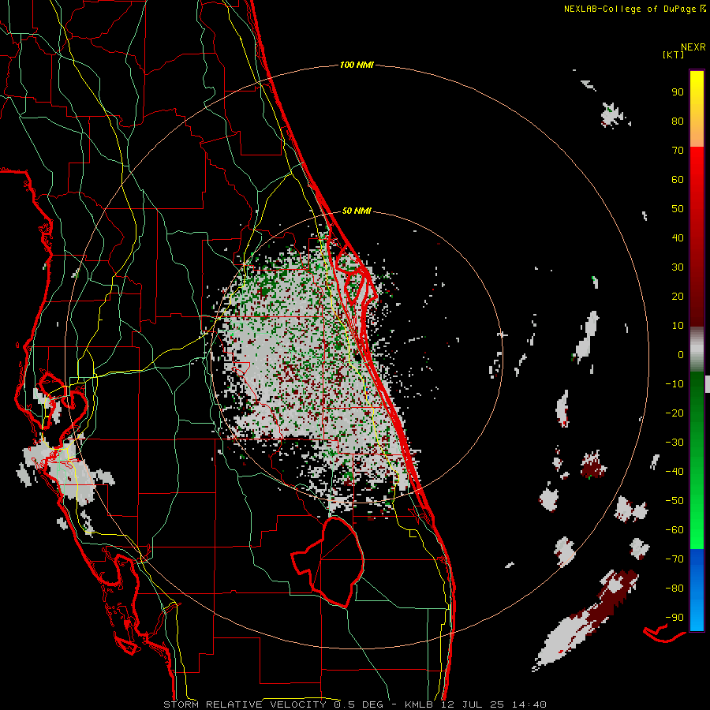Click the -40 scale value
The image size is (710, 710).
pos(674,472)
